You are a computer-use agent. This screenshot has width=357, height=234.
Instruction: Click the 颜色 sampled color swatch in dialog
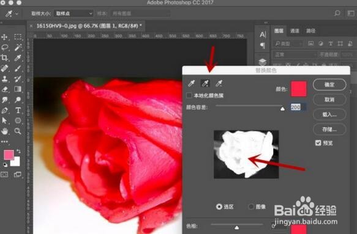[x=299, y=89]
